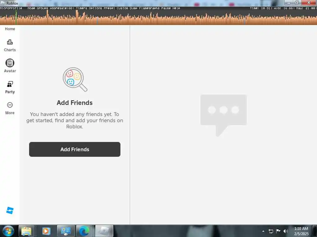The height and width of the screenshot is (237, 317).
Task: Pause the MicroProfile capture
Action: pyautogui.click(x=166, y=8)
